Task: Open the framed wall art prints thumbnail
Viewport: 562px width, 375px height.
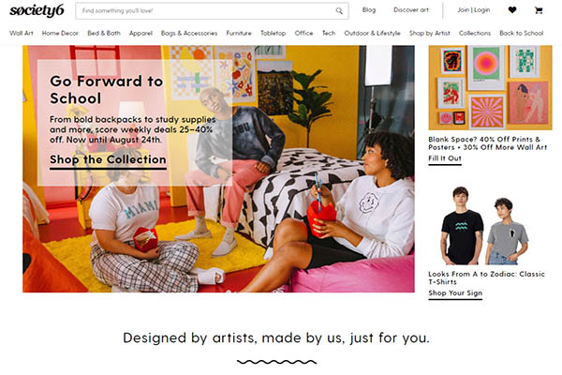Action: coord(490,87)
